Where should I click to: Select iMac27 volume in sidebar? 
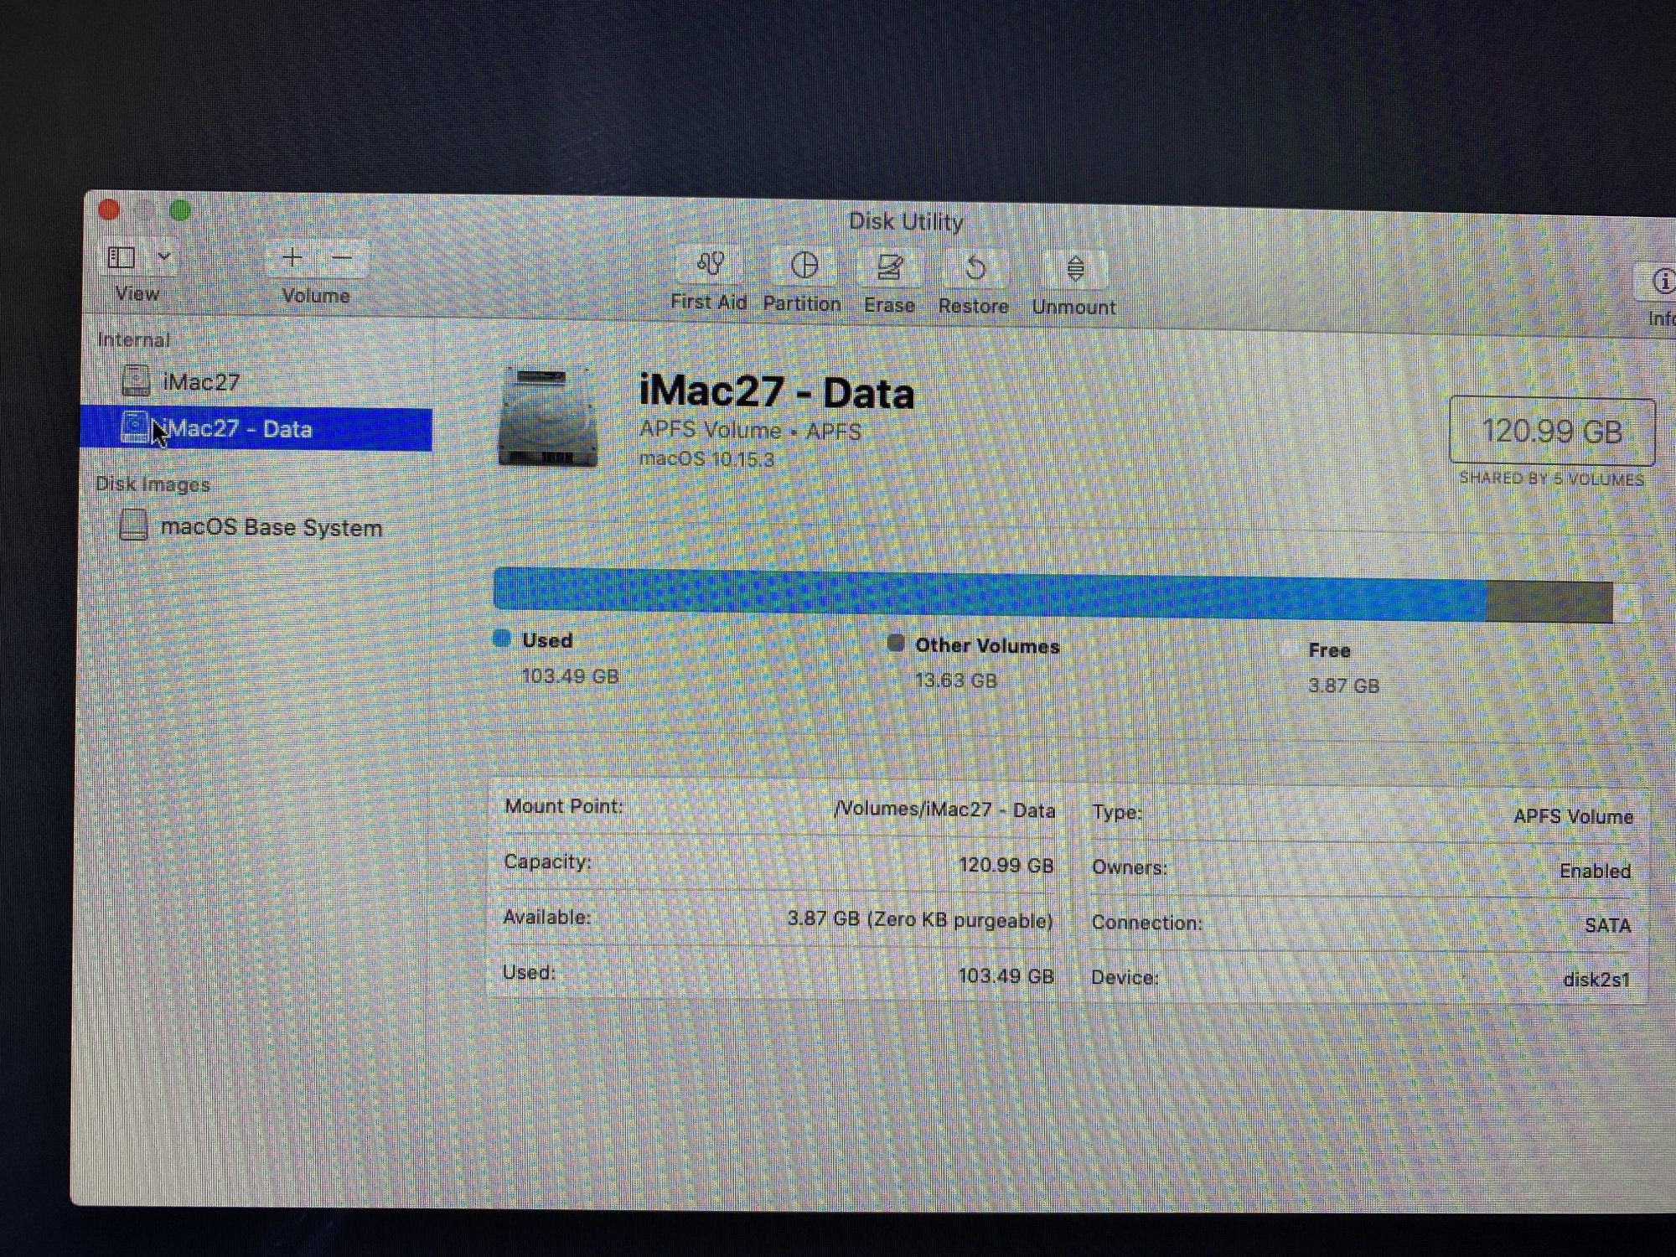(201, 382)
